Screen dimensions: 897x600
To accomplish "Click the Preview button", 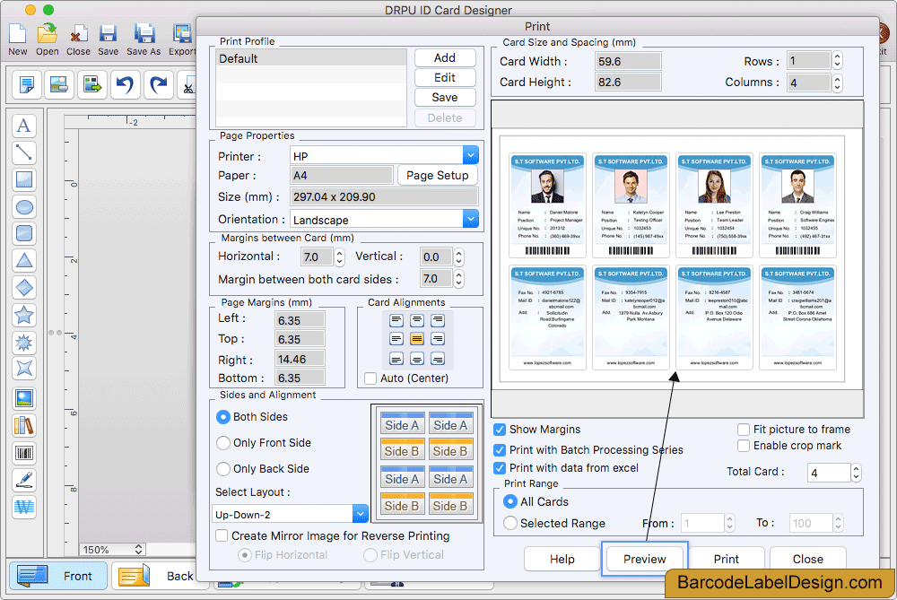I will coord(645,559).
